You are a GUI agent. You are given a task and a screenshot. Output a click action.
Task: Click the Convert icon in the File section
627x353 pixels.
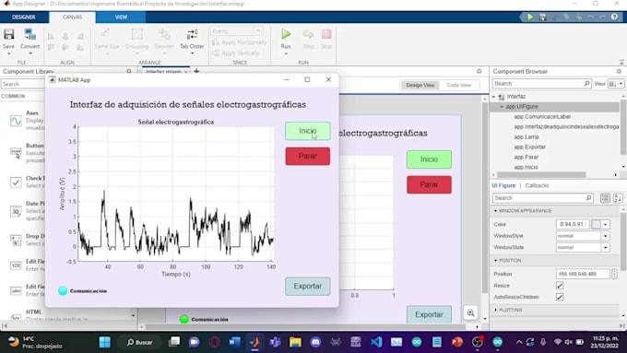[30, 34]
